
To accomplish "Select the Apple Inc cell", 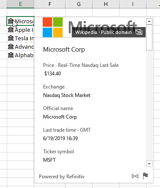I will pos(21,30).
